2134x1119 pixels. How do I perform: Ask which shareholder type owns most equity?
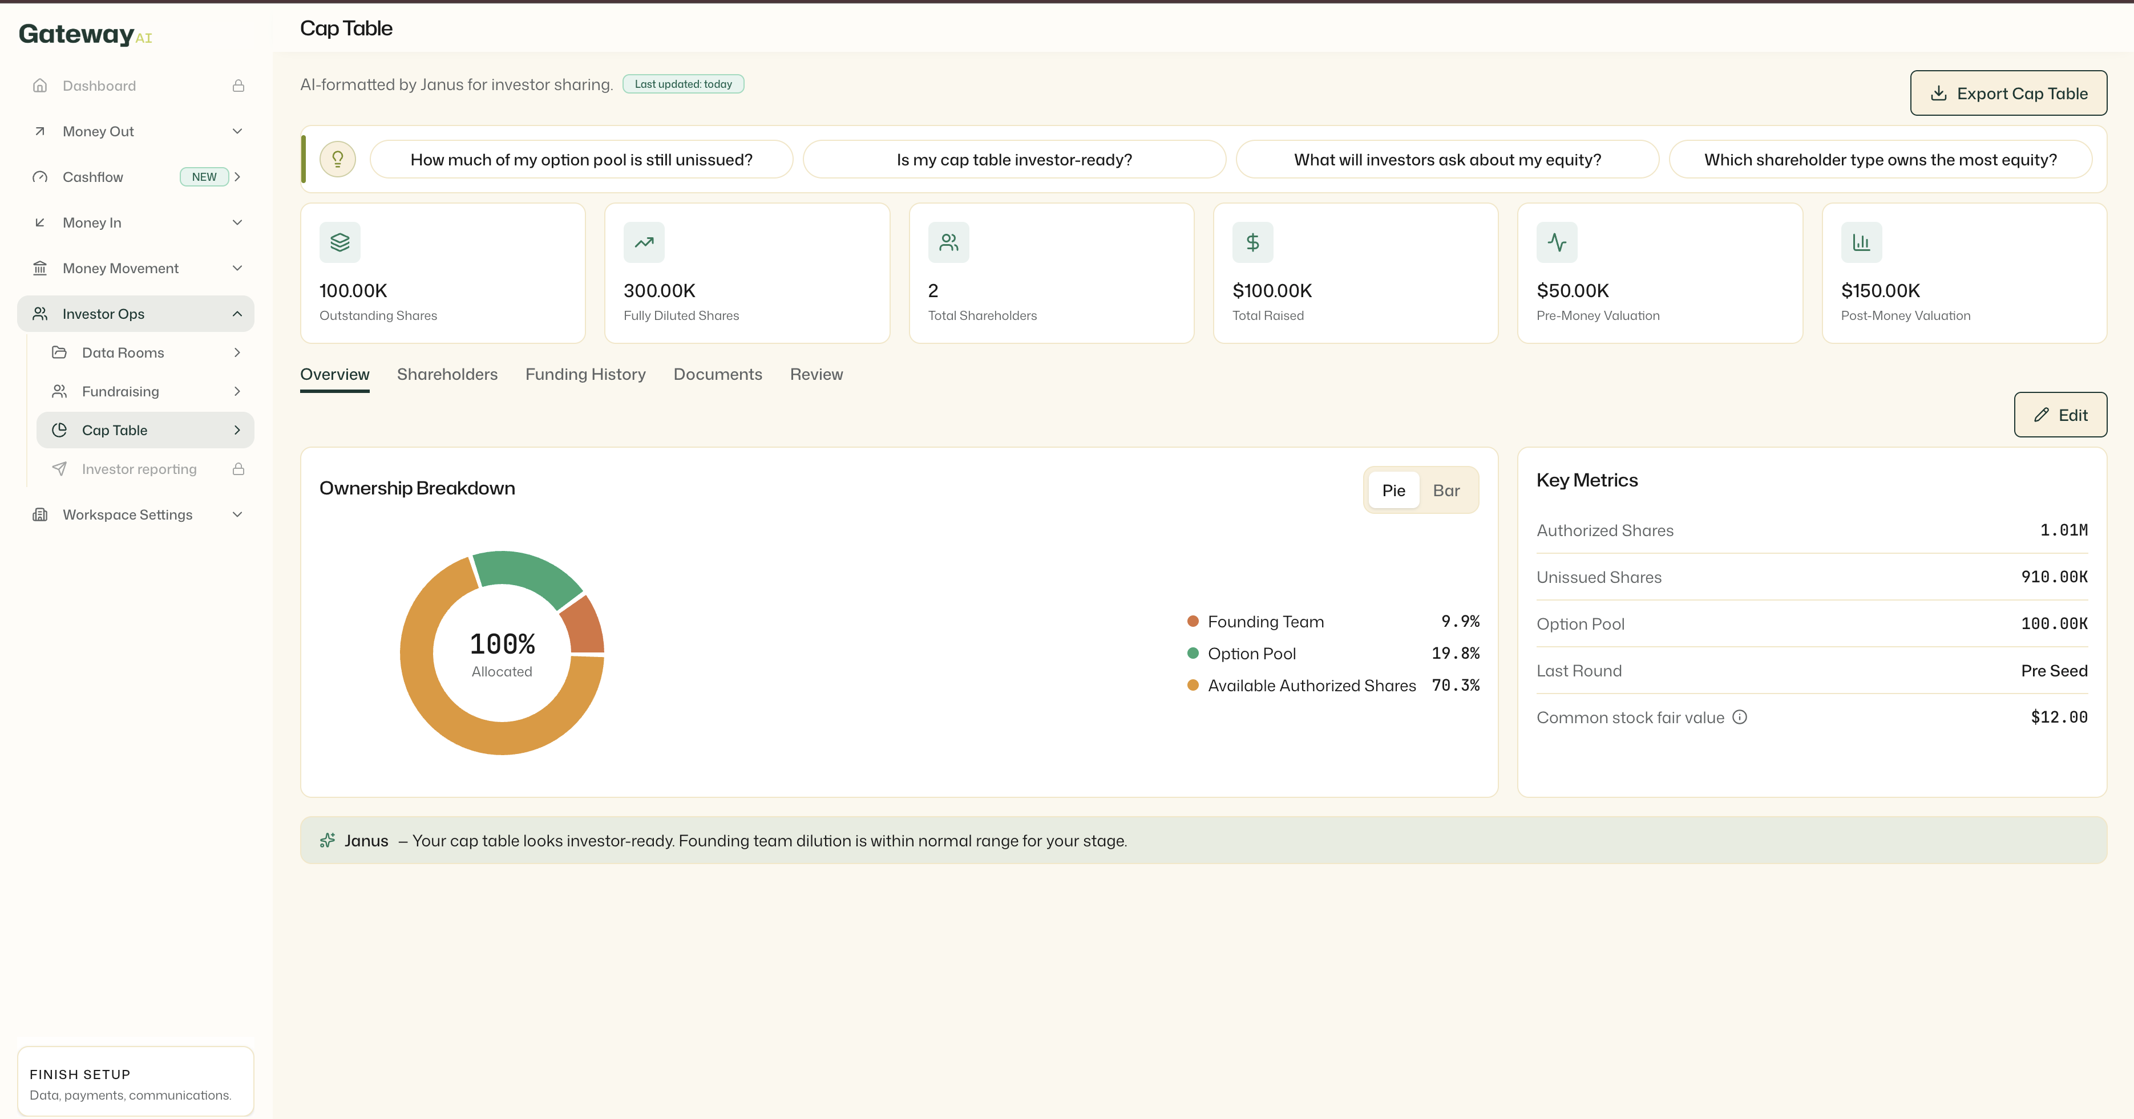tap(1881, 159)
